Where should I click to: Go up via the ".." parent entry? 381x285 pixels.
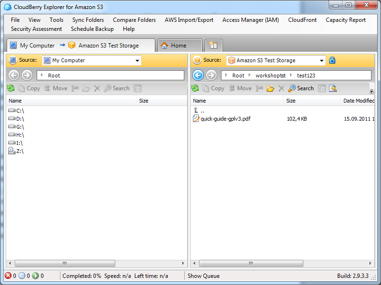[199, 111]
